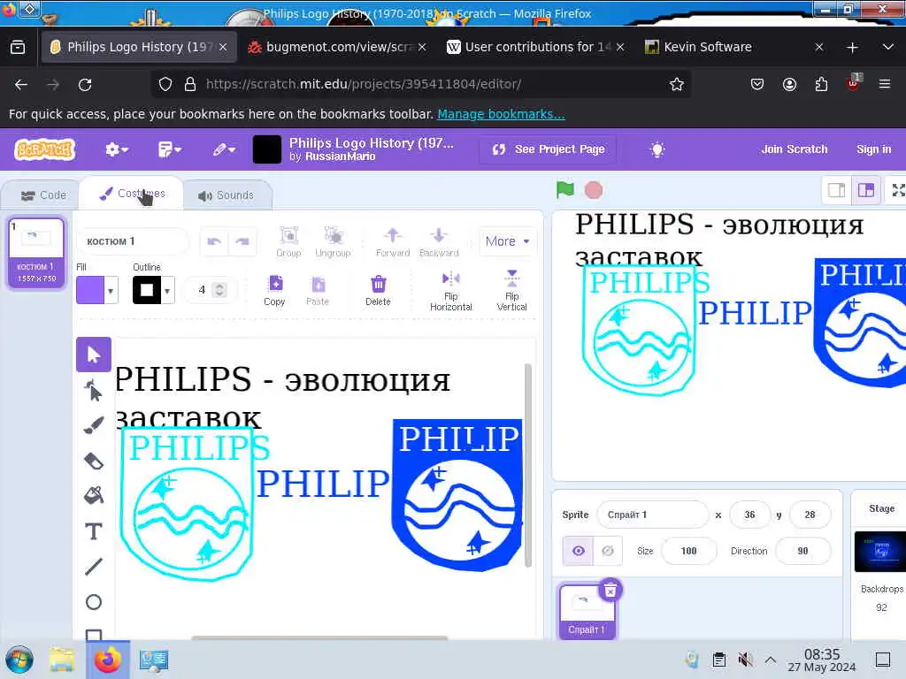Click the purple Fill color swatch
This screenshot has height=679, width=906.
(x=90, y=290)
